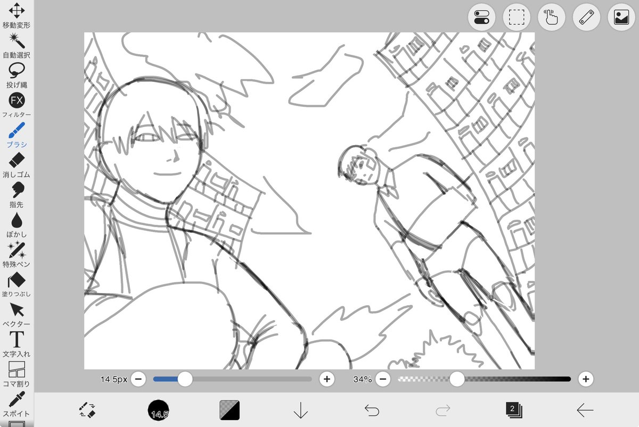Image resolution: width=639 pixels, height=427 pixels.
Task: Select the Magic Wand (自動選択) tool
Action: tap(17, 45)
